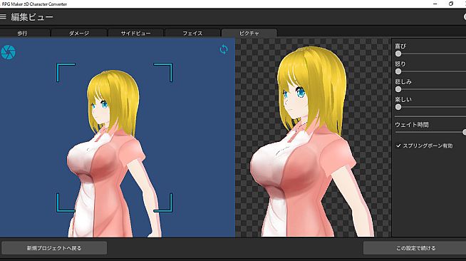Screen dimensions: 466x261
Task: Click the bottom-right crop frame corner bracket
Action: (163, 203)
